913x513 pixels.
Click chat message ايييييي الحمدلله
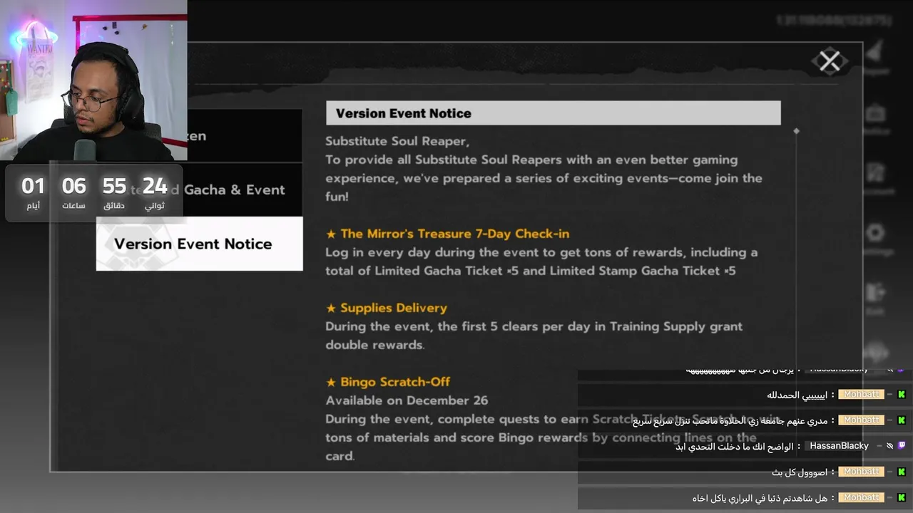pos(797,395)
